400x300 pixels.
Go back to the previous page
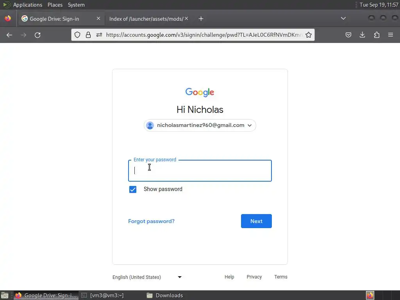tap(9, 35)
